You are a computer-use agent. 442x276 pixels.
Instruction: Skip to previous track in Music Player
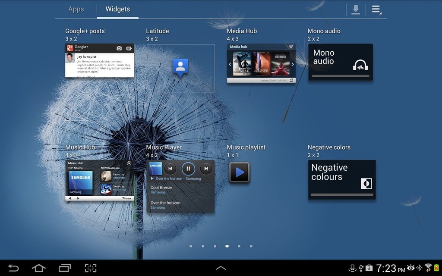point(170,169)
